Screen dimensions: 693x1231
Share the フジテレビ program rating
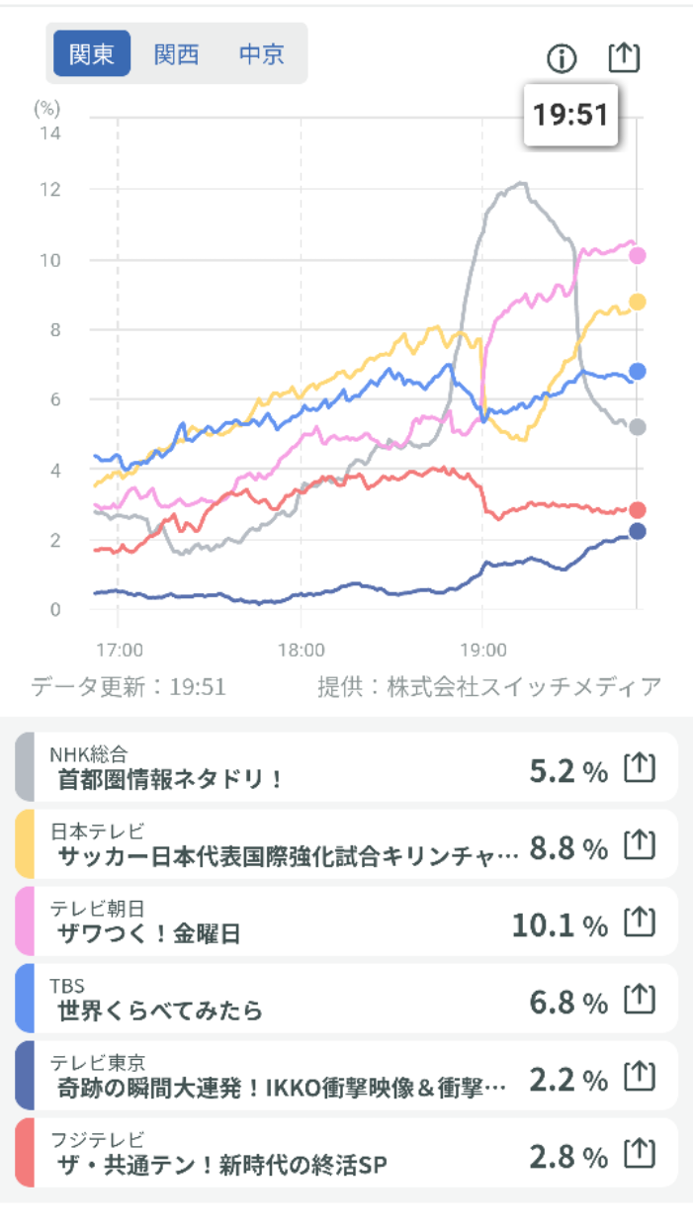[x=640, y=1153]
